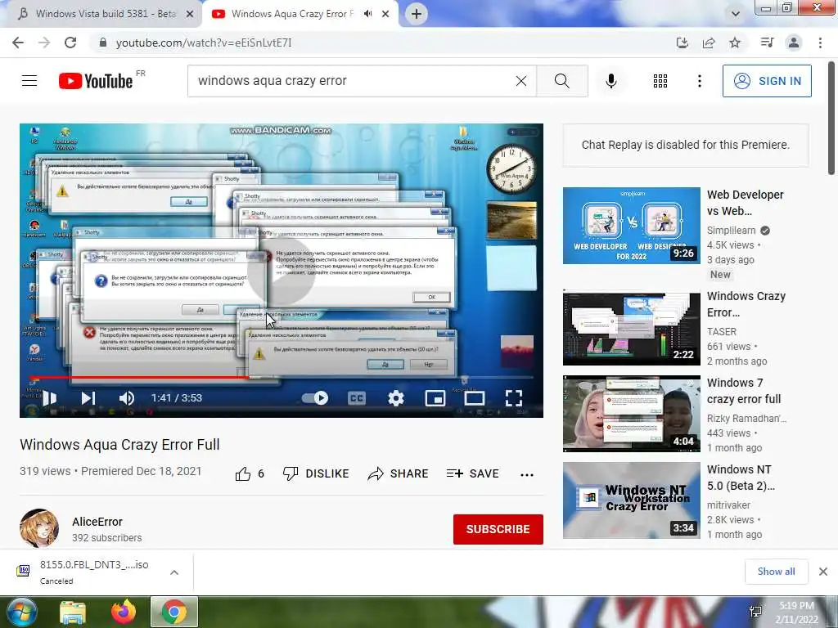Image resolution: width=838 pixels, height=628 pixels.
Task: Reload the YouTube page
Action: click(x=70, y=43)
